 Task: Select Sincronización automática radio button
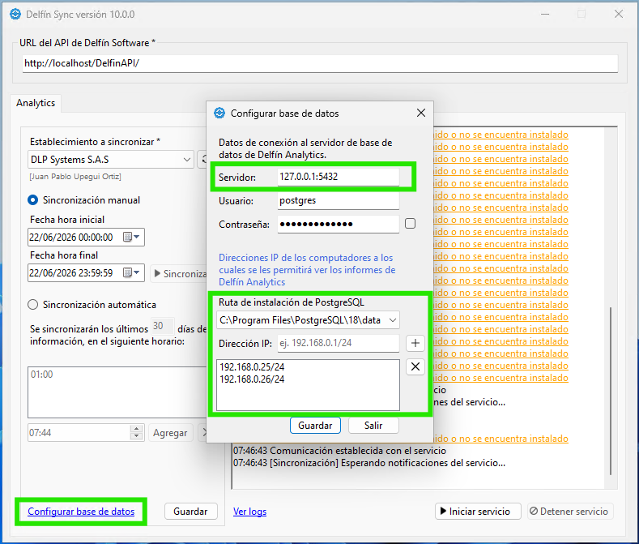click(x=32, y=305)
